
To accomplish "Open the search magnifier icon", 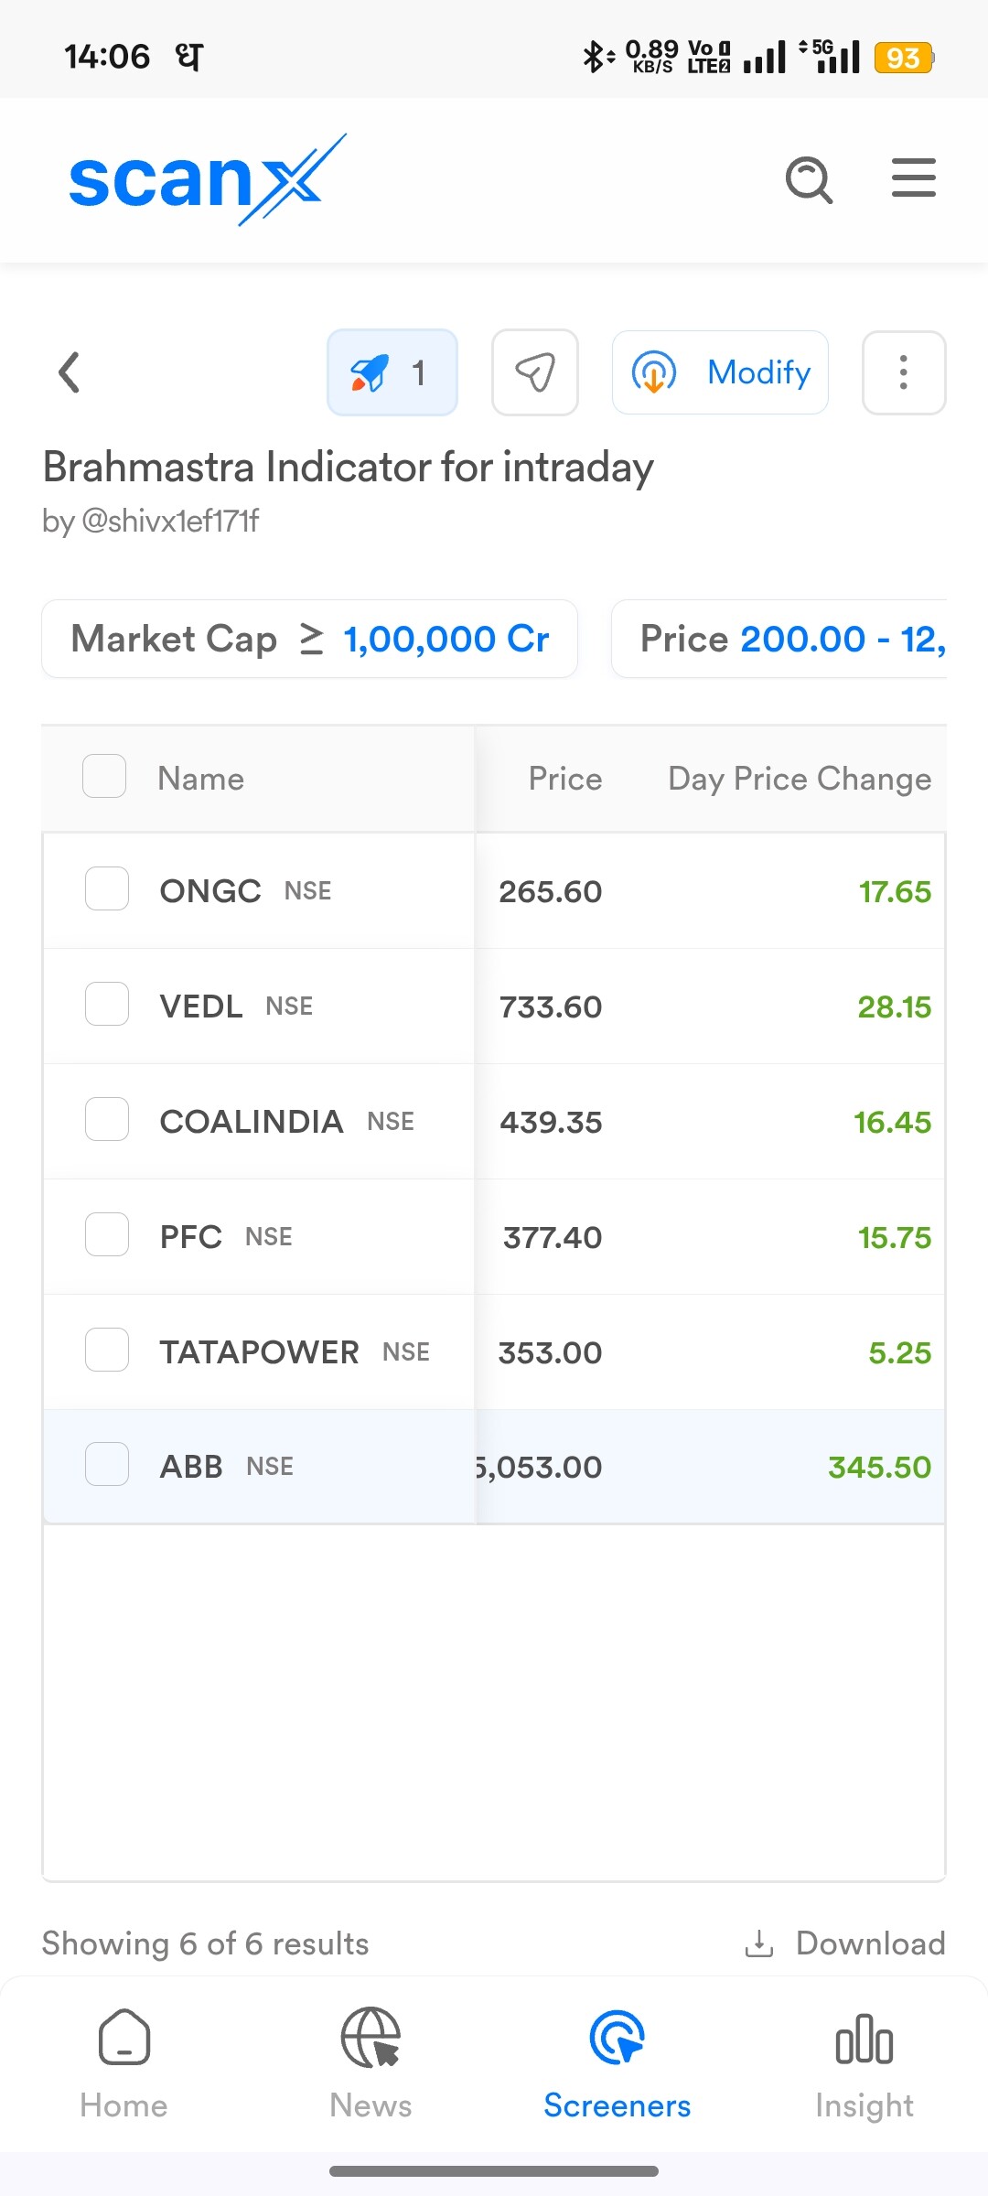I will pyautogui.click(x=809, y=179).
